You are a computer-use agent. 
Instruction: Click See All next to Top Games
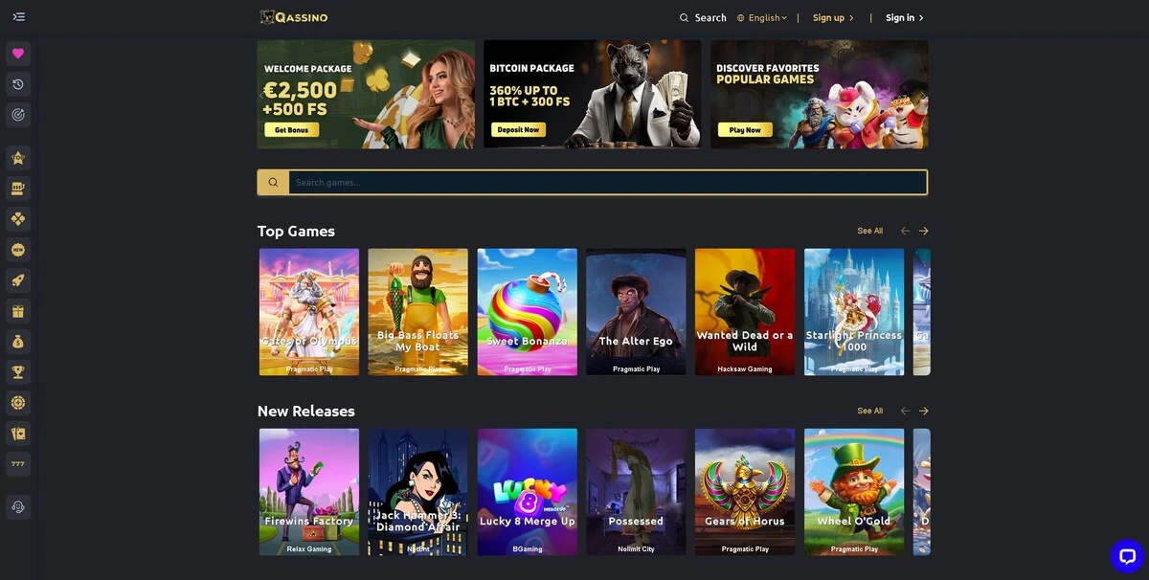[x=870, y=231]
